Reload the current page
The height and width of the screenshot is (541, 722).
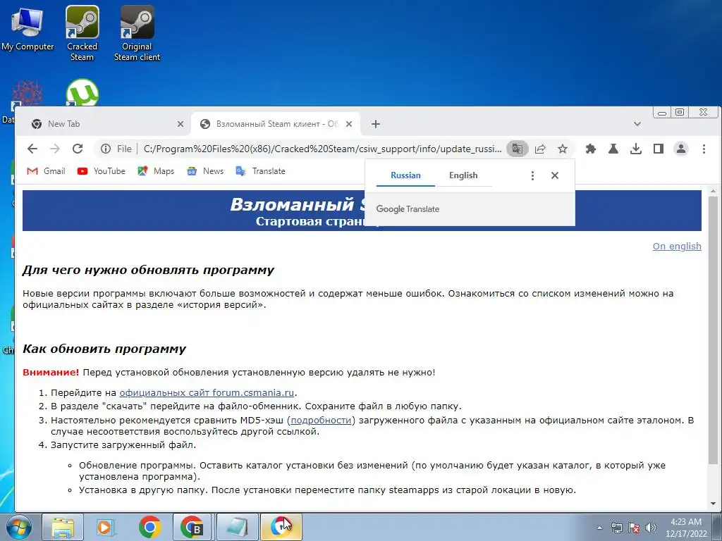(x=78, y=149)
